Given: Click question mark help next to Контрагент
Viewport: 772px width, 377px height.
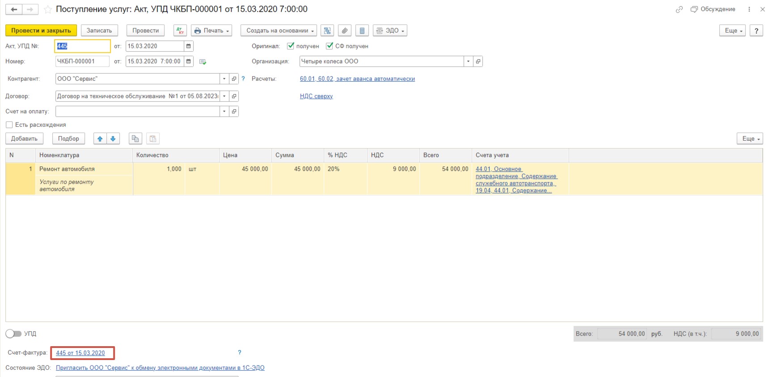Looking at the screenshot, I should pos(243,79).
